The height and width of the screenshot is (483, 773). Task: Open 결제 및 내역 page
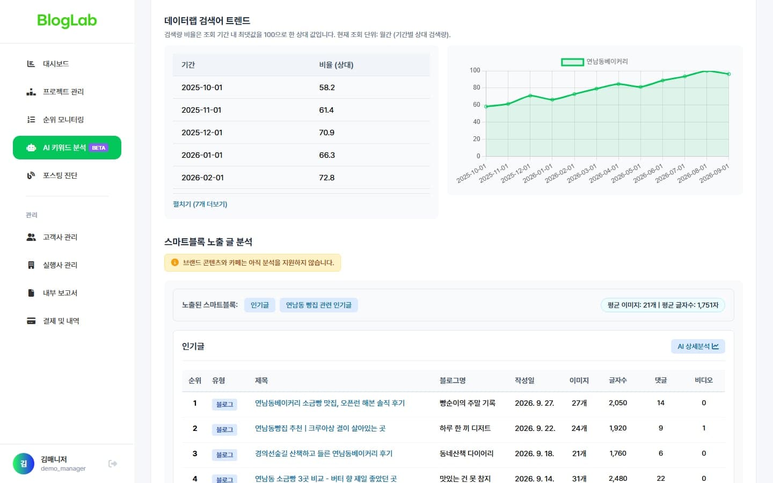67,321
